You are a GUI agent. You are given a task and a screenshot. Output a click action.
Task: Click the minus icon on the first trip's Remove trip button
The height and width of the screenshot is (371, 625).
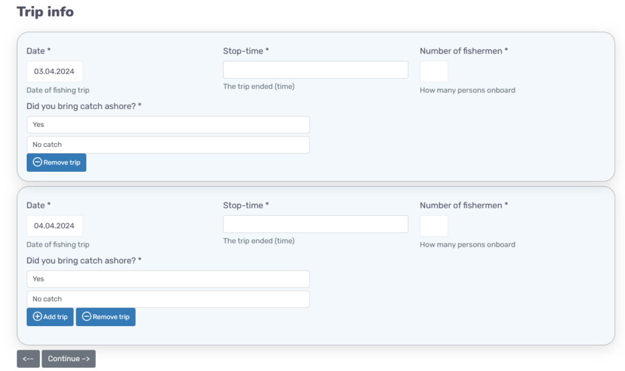[37, 163]
